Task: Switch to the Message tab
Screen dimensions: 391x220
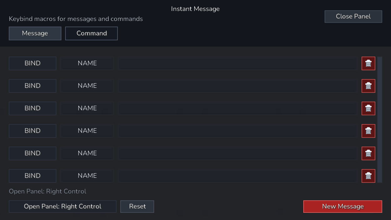Action: click(35, 33)
